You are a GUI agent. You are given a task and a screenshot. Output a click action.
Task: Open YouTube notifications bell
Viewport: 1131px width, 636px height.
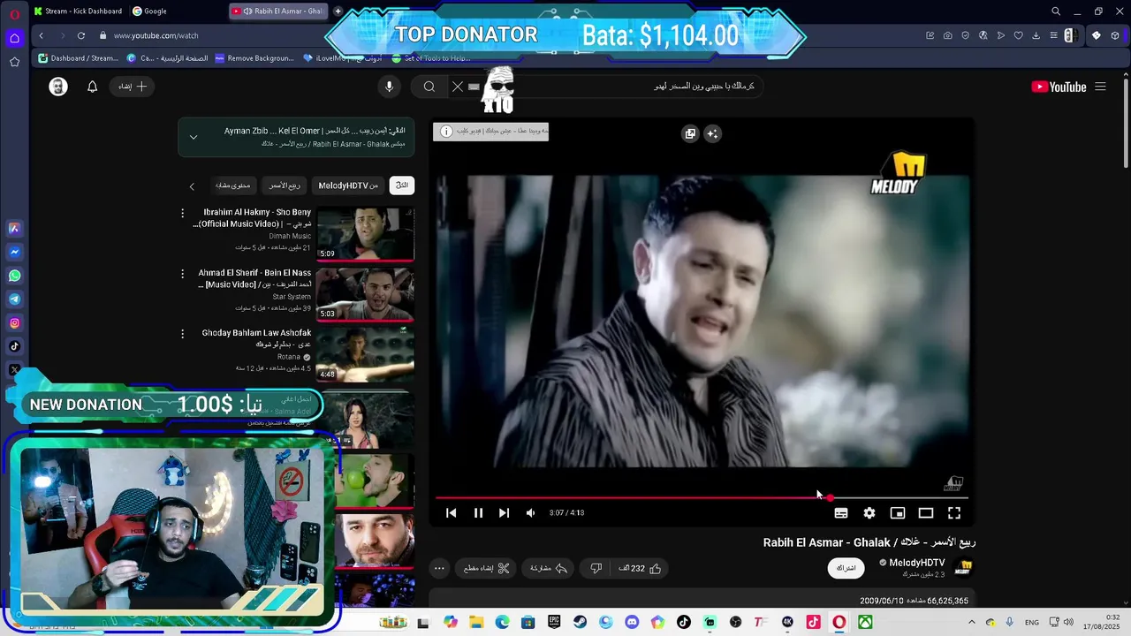(92, 87)
